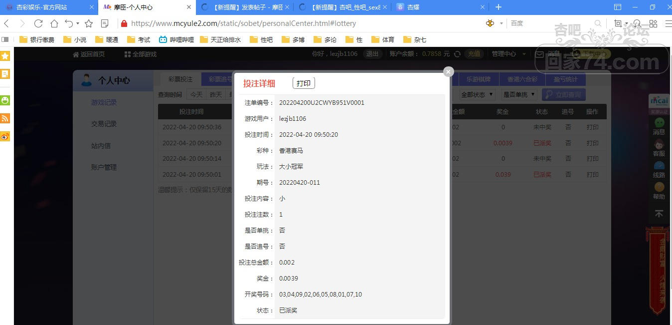Expand the dropdown next to the bee icon

pyautogui.click(x=502, y=23)
